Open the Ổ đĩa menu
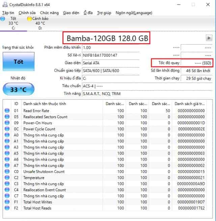Viewport: 216px width, 221px height. pos(88,13)
